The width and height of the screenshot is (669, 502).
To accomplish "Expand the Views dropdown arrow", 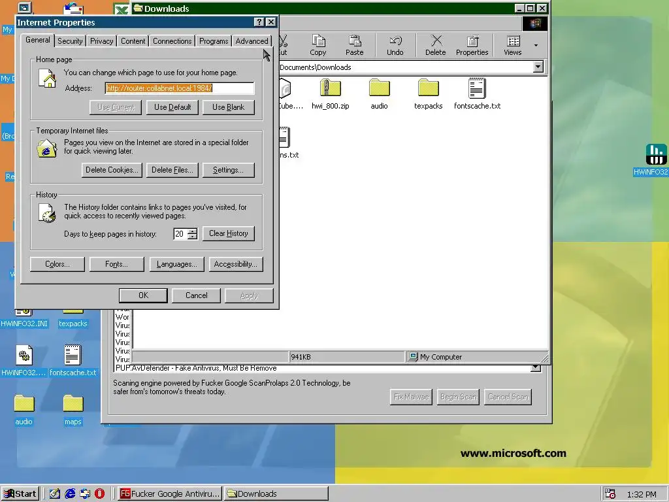I will (536, 45).
